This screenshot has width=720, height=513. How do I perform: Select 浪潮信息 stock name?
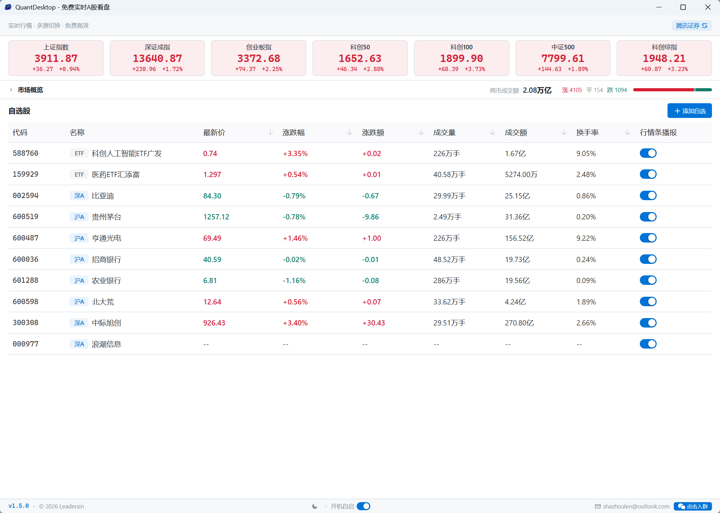coord(106,344)
